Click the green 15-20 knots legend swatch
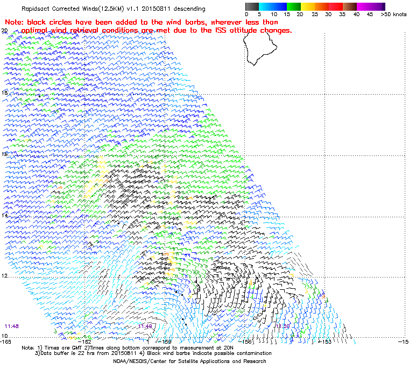The width and height of the screenshot is (409, 370). pos(294,6)
